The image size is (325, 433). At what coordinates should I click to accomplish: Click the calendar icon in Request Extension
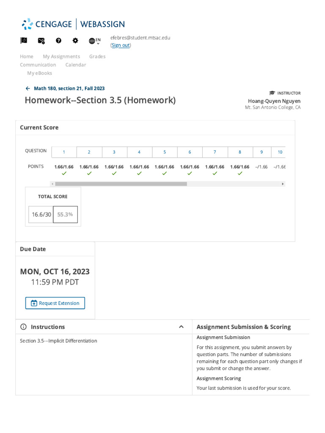point(34,303)
